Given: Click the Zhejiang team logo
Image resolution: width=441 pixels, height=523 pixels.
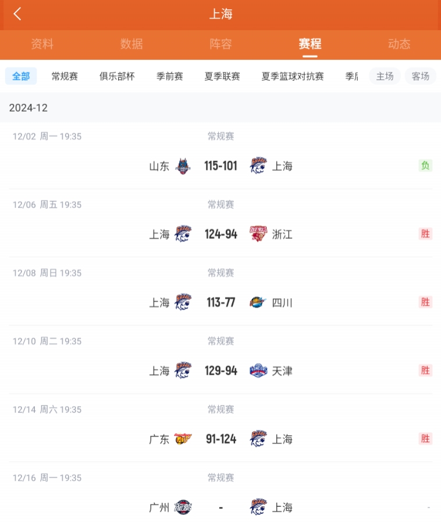Looking at the screenshot, I should (x=258, y=234).
